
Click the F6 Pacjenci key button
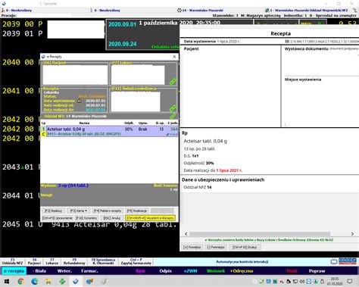(x=34, y=261)
